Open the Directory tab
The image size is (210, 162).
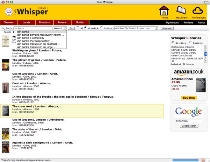pos(44,22)
